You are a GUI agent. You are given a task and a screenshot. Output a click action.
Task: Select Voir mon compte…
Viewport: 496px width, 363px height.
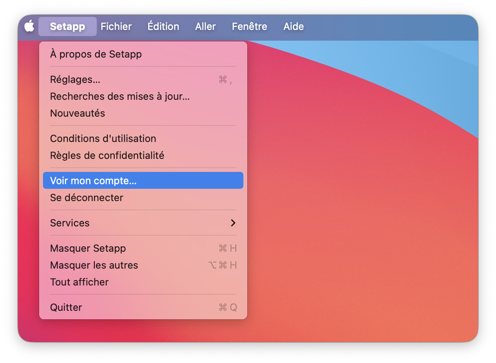click(x=143, y=180)
